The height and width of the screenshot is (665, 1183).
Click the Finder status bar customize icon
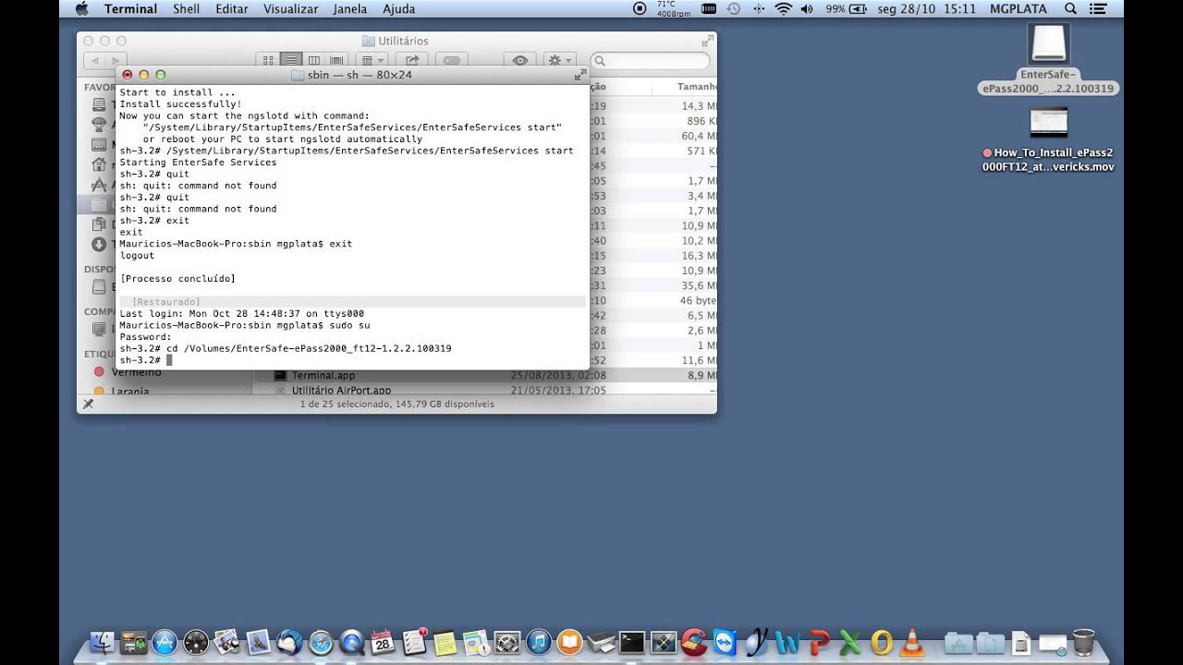[x=88, y=404]
